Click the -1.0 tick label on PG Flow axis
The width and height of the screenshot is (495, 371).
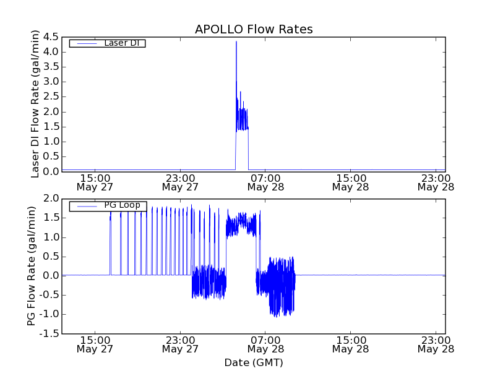click(49, 315)
